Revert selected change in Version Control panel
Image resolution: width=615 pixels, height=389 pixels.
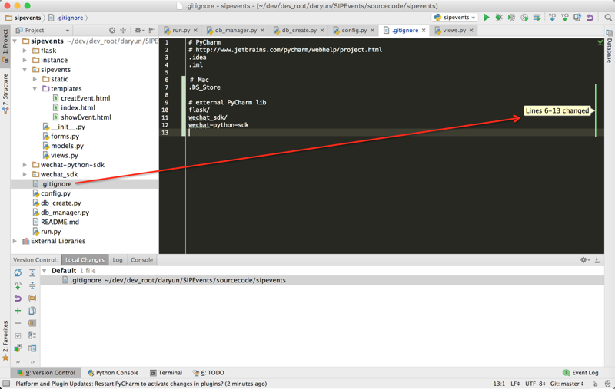tap(18, 298)
